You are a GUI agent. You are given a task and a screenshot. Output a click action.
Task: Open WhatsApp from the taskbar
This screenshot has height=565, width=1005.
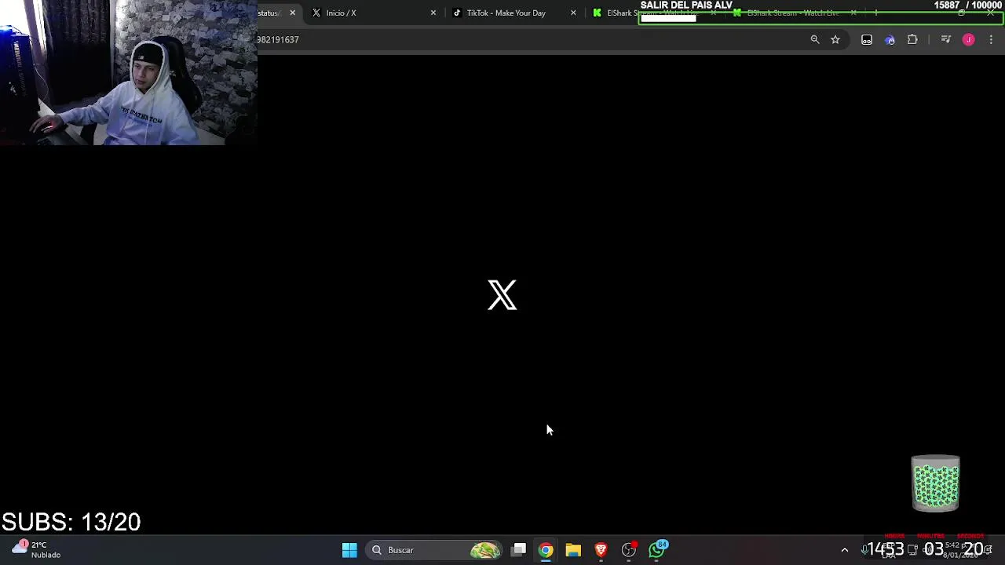(x=657, y=549)
